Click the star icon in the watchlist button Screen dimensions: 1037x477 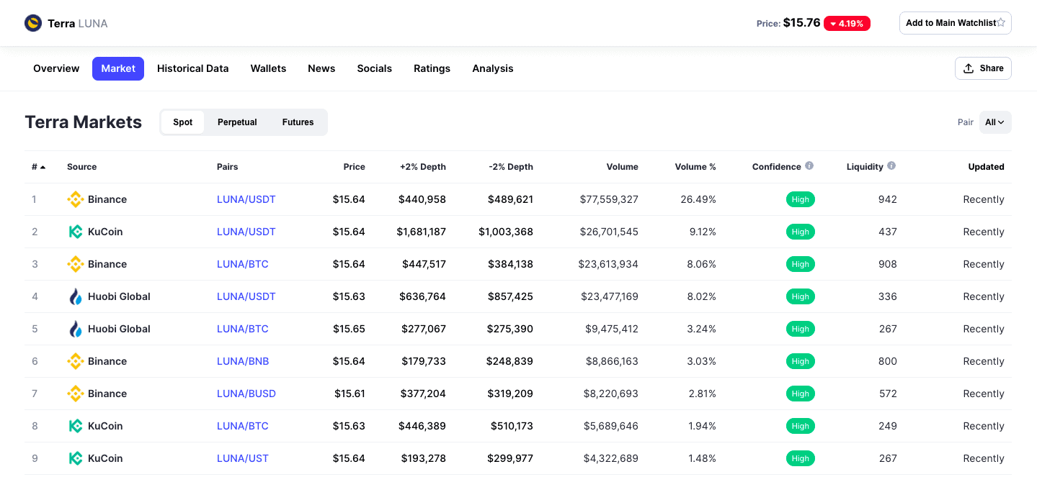[1001, 23]
